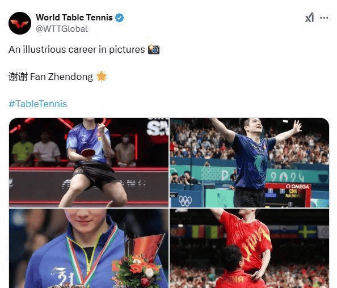Open the Grok xI icon
The width and height of the screenshot is (337, 288).
click(310, 18)
